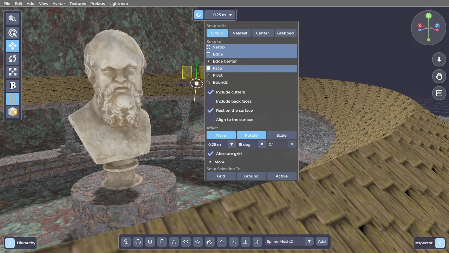Activate the Rotate gizmo tool
449x253 pixels.
(13, 59)
